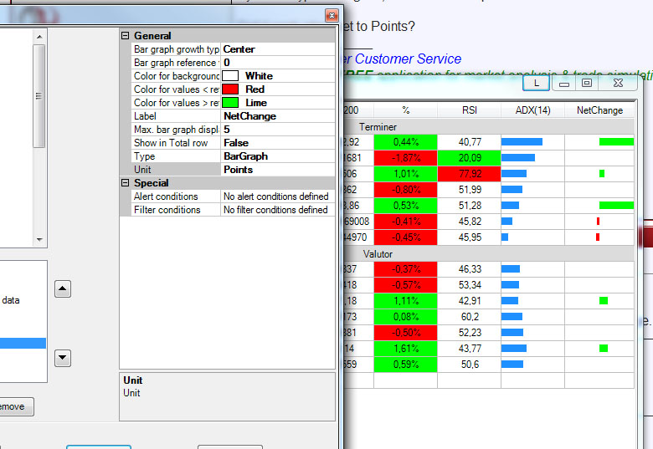This screenshot has width=653, height=449.
Task: Click the 0,08% cell
Action: click(406, 317)
